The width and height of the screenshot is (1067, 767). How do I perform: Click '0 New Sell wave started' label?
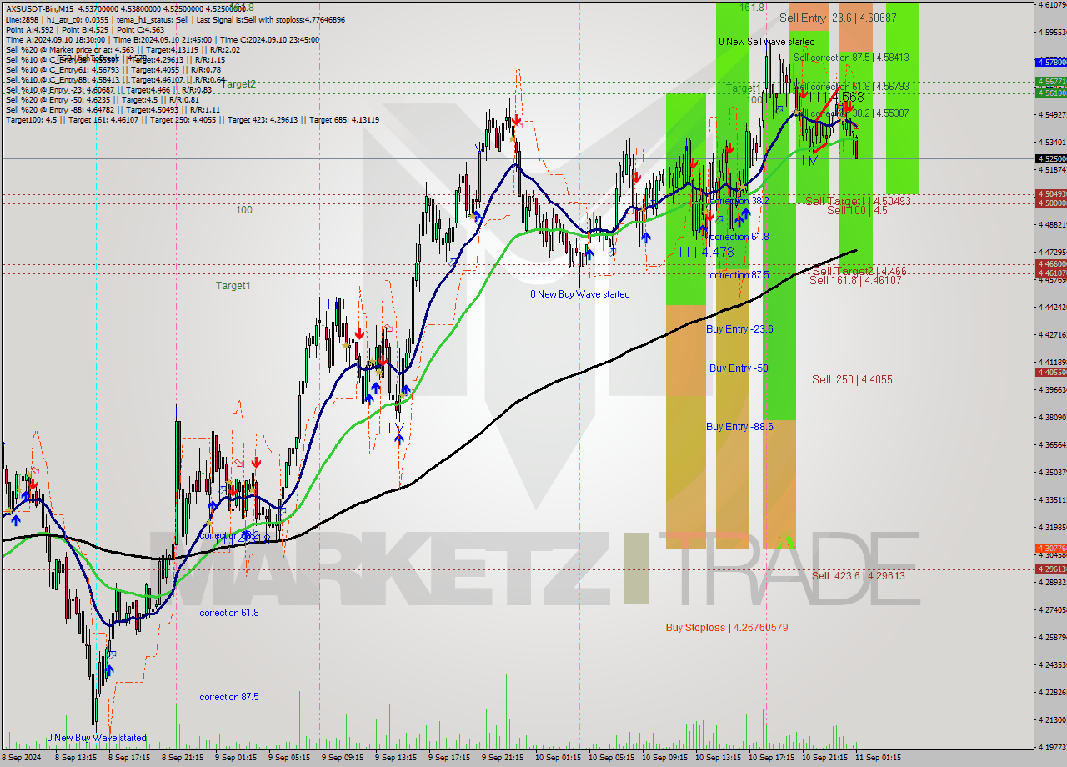click(x=767, y=42)
